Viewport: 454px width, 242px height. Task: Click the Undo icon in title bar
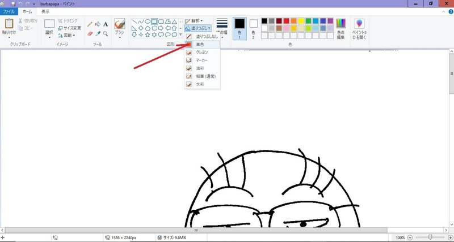pos(20,4)
